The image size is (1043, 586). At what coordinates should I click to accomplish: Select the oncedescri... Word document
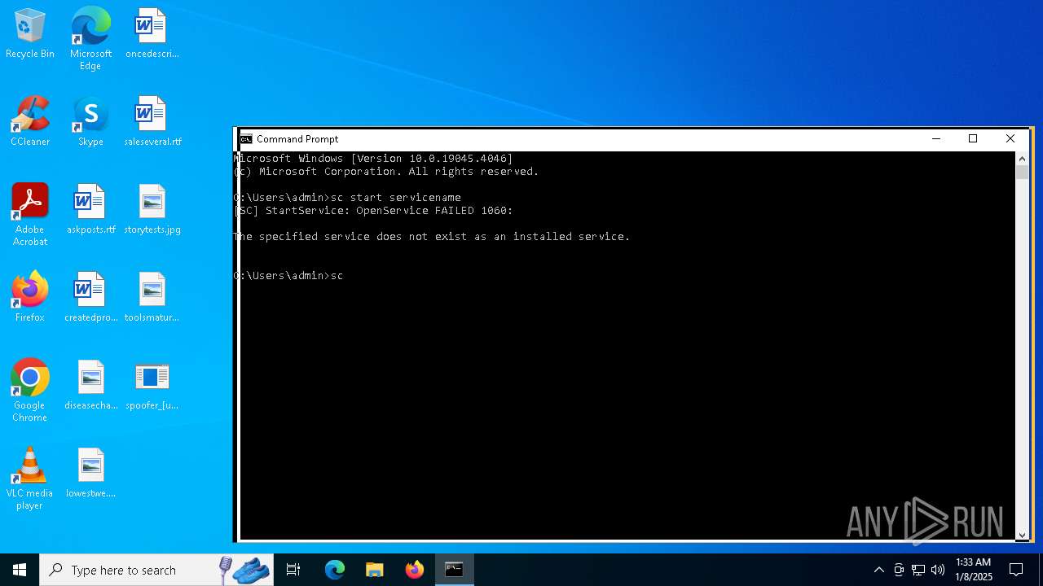coord(152,34)
